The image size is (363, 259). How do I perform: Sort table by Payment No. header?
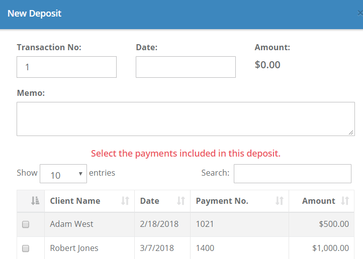point(222,201)
